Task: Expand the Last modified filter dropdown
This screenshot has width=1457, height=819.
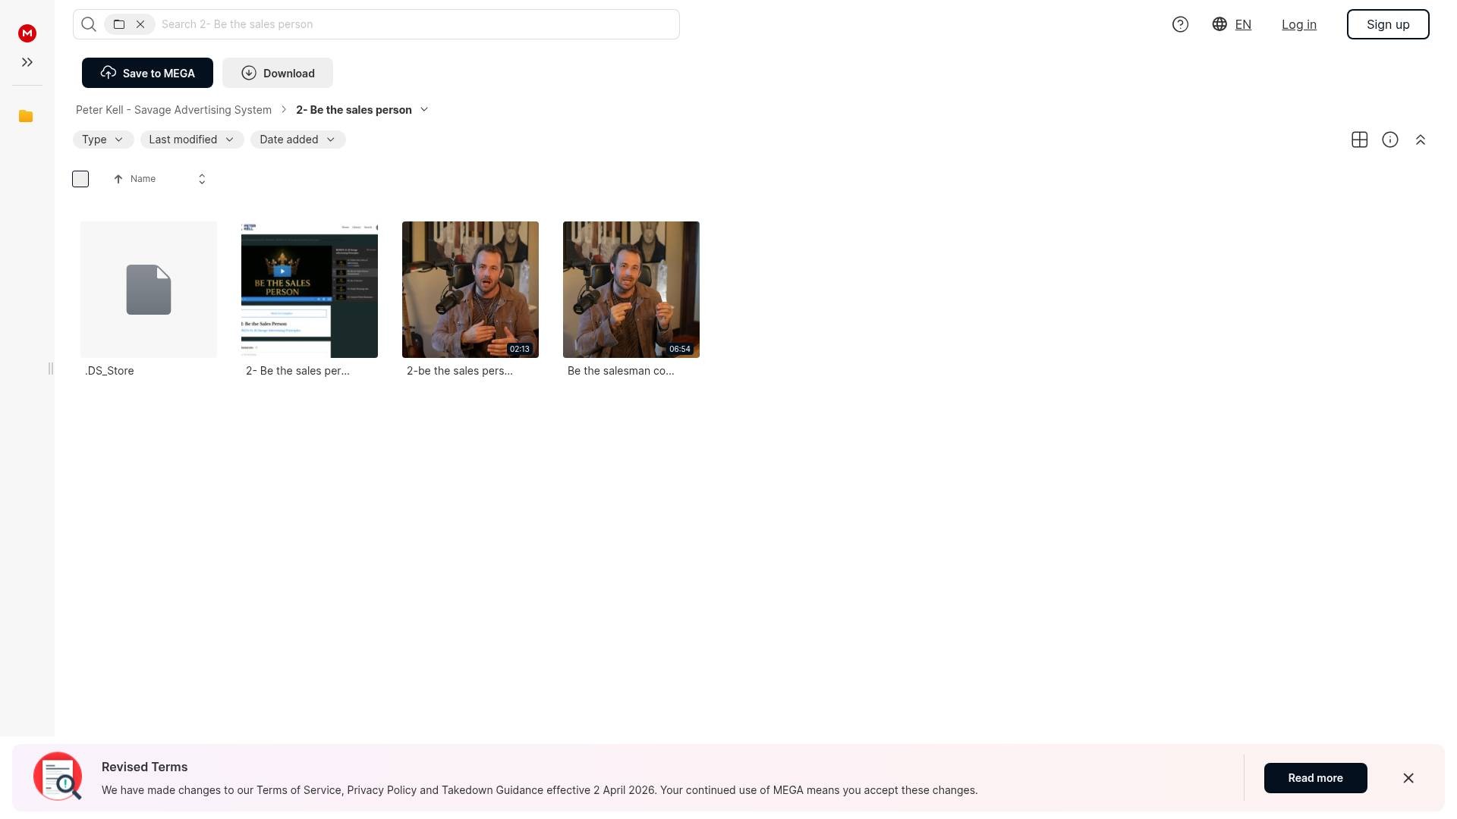Action: pyautogui.click(x=191, y=140)
